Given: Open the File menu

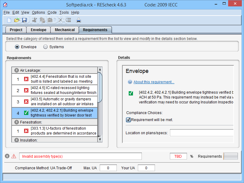Looking at the screenshot, I should [x=6, y=13].
